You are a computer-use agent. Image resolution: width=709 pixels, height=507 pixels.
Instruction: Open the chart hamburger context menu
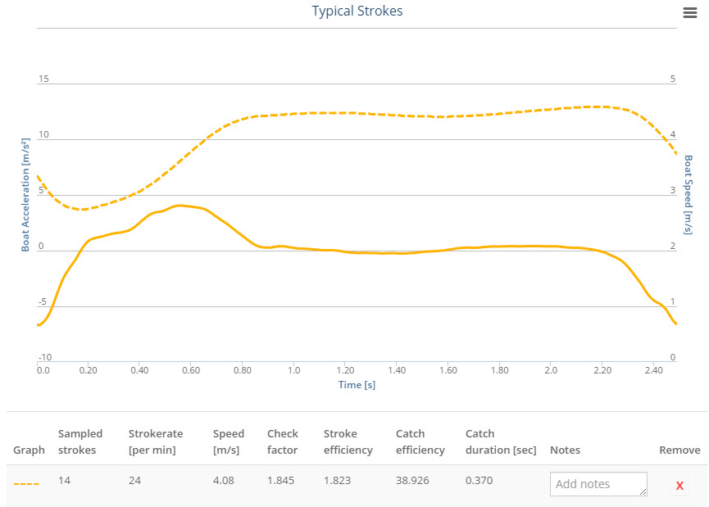690,11
